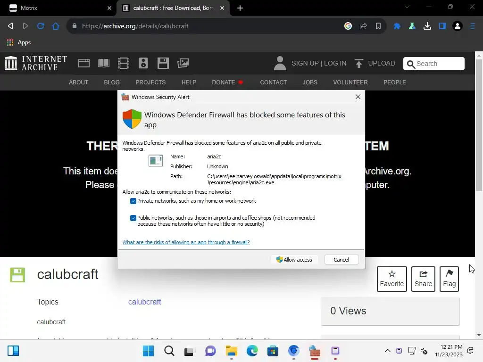Open Internet Archive video film icon
The width and height of the screenshot is (483, 362).
(124, 64)
